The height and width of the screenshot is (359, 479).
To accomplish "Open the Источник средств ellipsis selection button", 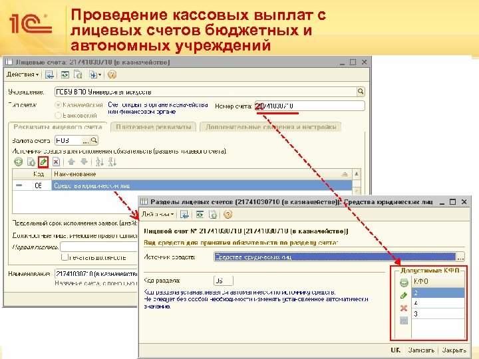I will (x=460, y=257).
